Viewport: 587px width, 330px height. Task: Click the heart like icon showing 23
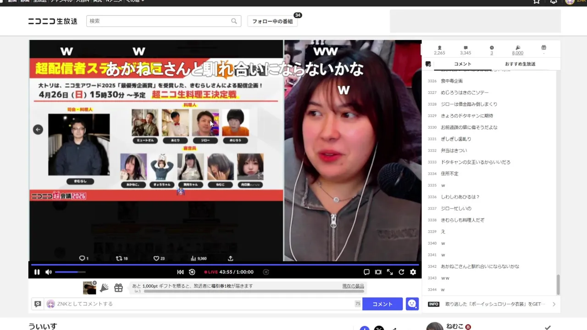156,258
